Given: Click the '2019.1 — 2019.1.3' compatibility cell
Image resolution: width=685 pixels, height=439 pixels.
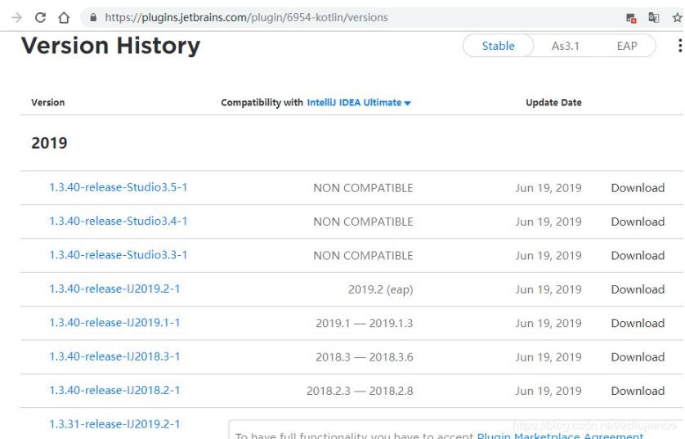Looking at the screenshot, I should pyautogui.click(x=365, y=323).
